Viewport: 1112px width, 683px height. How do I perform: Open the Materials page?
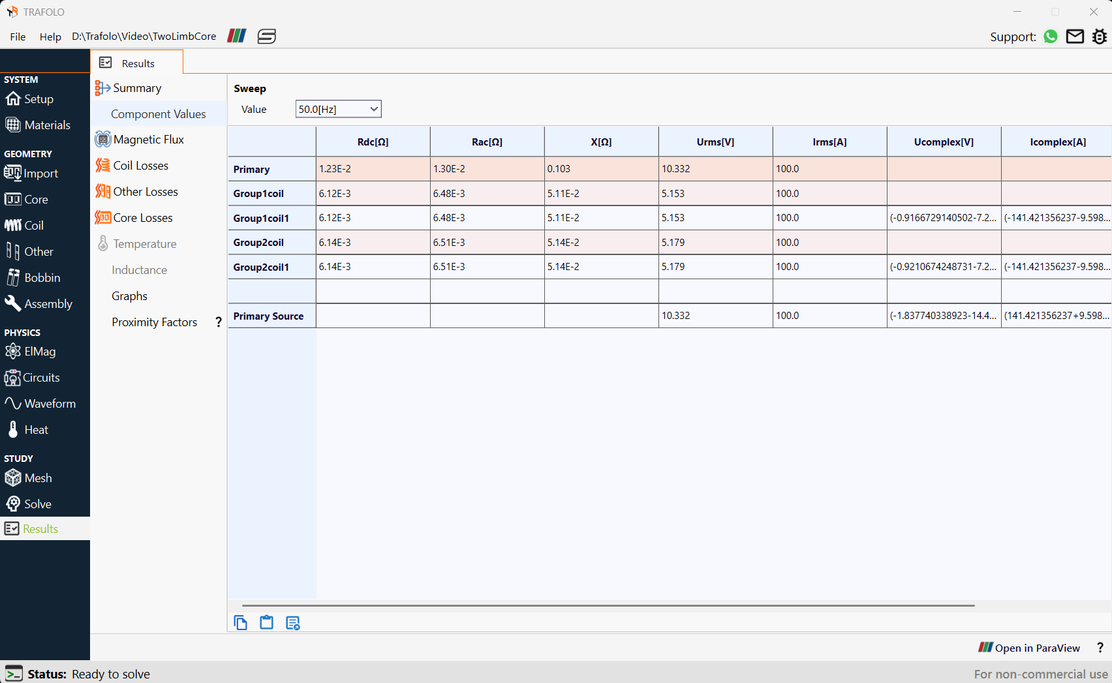(38, 125)
